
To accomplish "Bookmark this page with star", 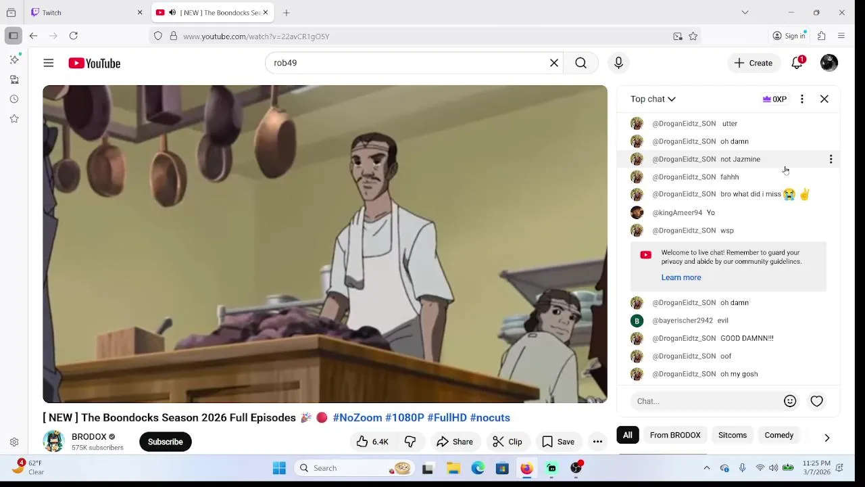I will [x=693, y=37].
